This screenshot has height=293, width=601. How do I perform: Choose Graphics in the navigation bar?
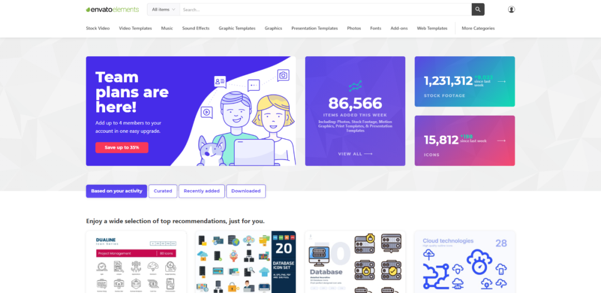click(273, 28)
